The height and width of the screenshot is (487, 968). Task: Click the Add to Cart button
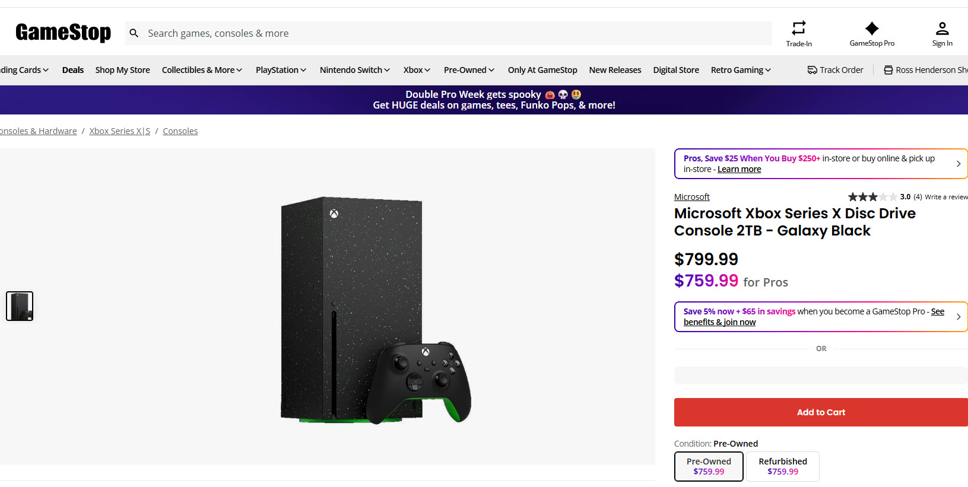(x=821, y=412)
